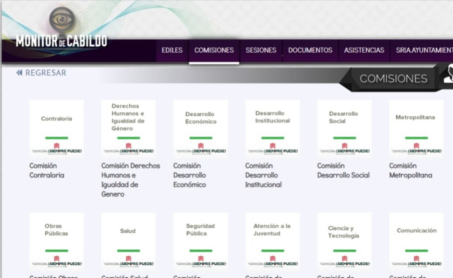Open Derechos Humanos e Igualdad de Género tile
The height and width of the screenshot is (278, 453).
tap(128, 128)
